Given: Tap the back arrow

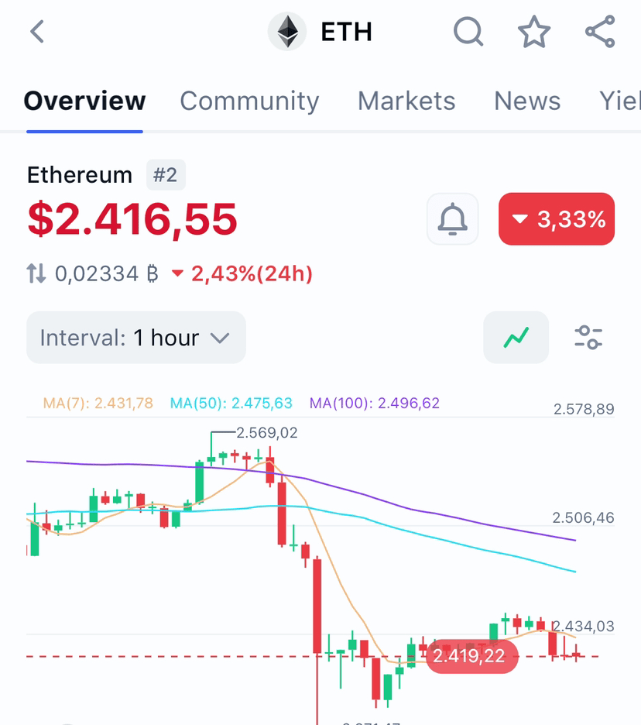Looking at the screenshot, I should (x=37, y=32).
